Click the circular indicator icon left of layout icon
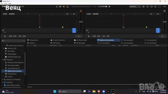This screenshot has height=94, width=168. 57,7
